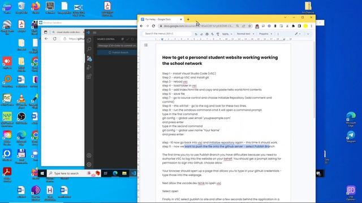Open the Normal text style dropdown
The height and width of the screenshot is (203, 362).
pos(245,34)
